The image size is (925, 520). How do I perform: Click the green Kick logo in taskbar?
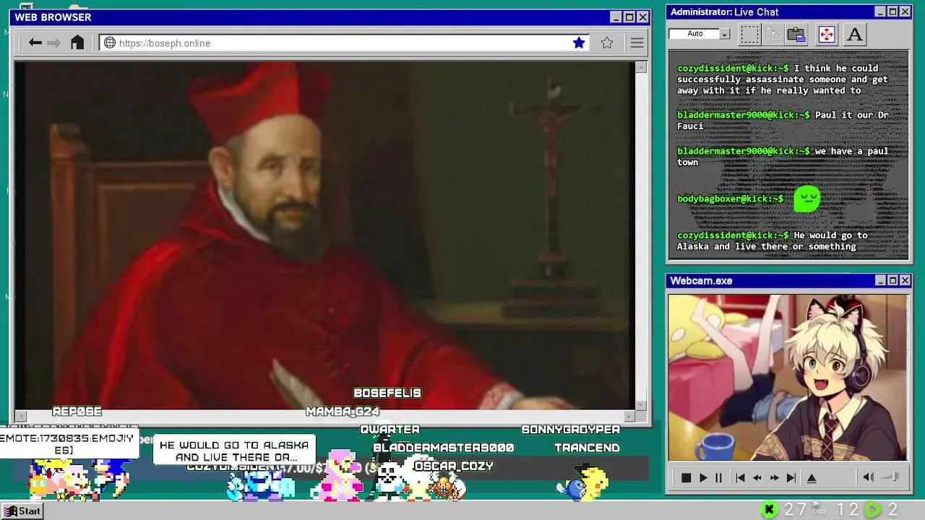click(770, 510)
